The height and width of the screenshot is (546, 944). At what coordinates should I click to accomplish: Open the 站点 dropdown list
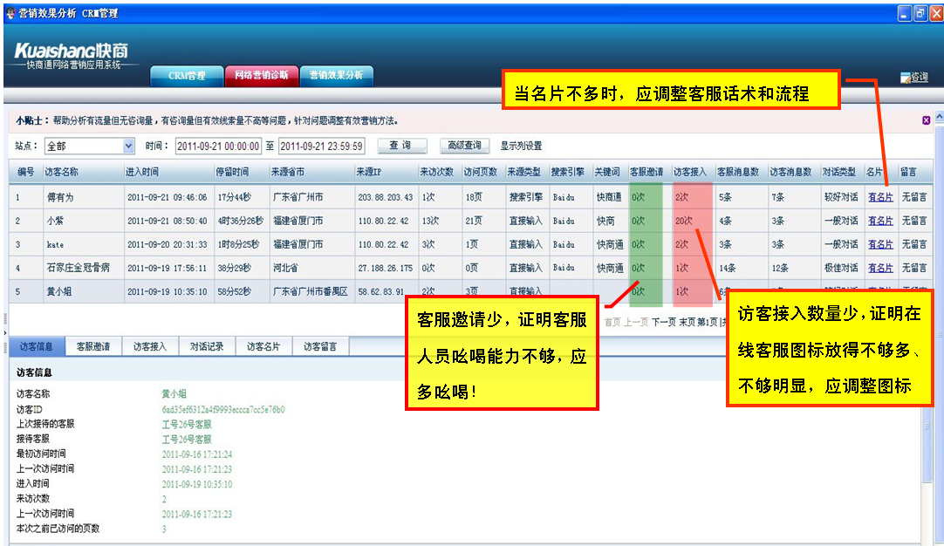click(x=129, y=147)
